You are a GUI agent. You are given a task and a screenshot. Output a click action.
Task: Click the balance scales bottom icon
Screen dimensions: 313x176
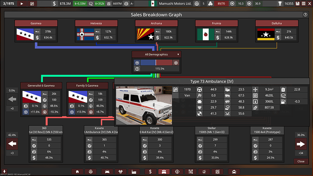(x=204, y=171)
